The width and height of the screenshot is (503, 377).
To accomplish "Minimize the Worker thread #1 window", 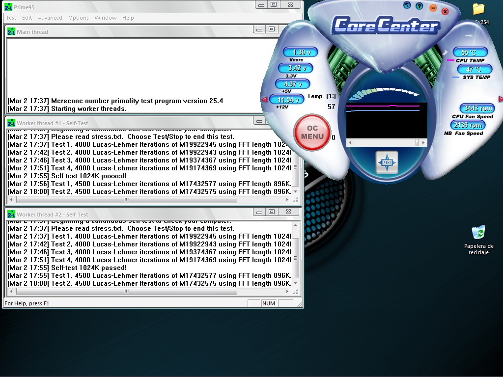I will tap(259, 121).
